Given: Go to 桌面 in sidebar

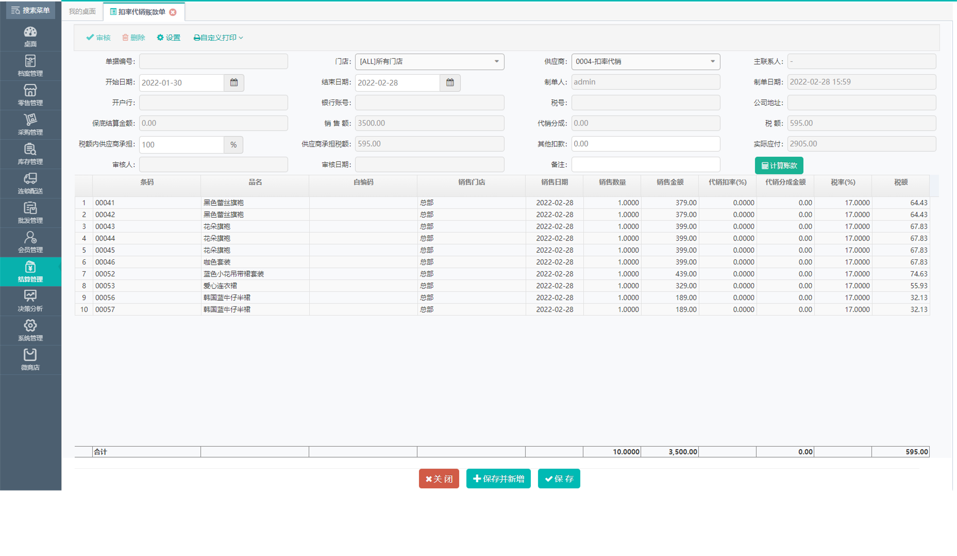Looking at the screenshot, I should coord(30,37).
